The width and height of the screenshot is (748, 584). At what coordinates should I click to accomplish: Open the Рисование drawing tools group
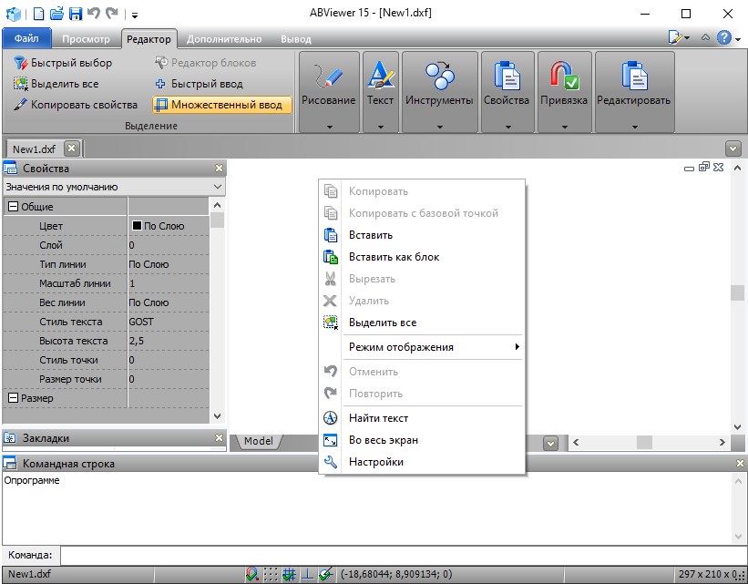point(328,91)
